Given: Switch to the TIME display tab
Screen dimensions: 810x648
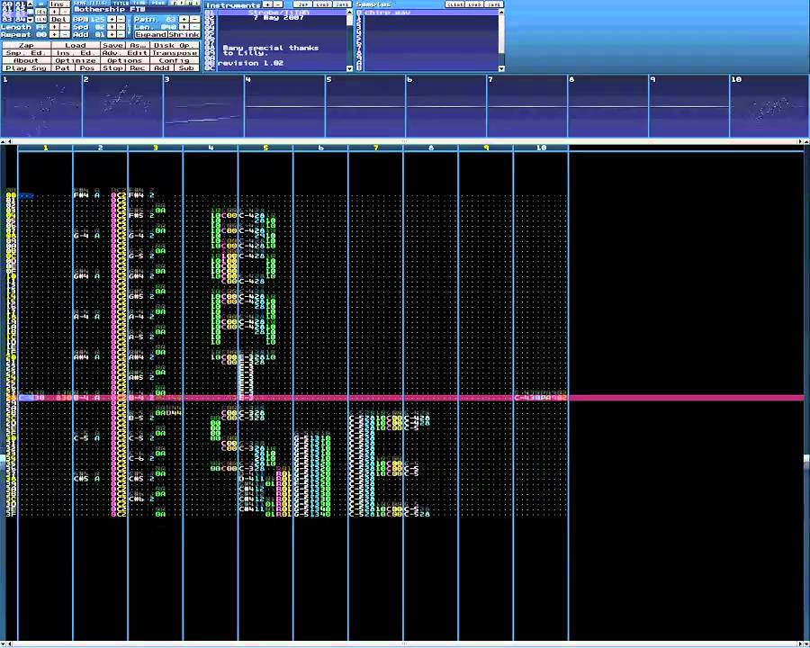Looking at the screenshot, I should pyautogui.click(x=139, y=3).
